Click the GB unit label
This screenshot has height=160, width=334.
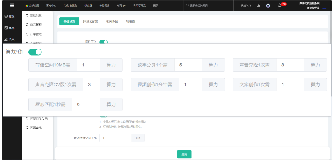coord(138,138)
